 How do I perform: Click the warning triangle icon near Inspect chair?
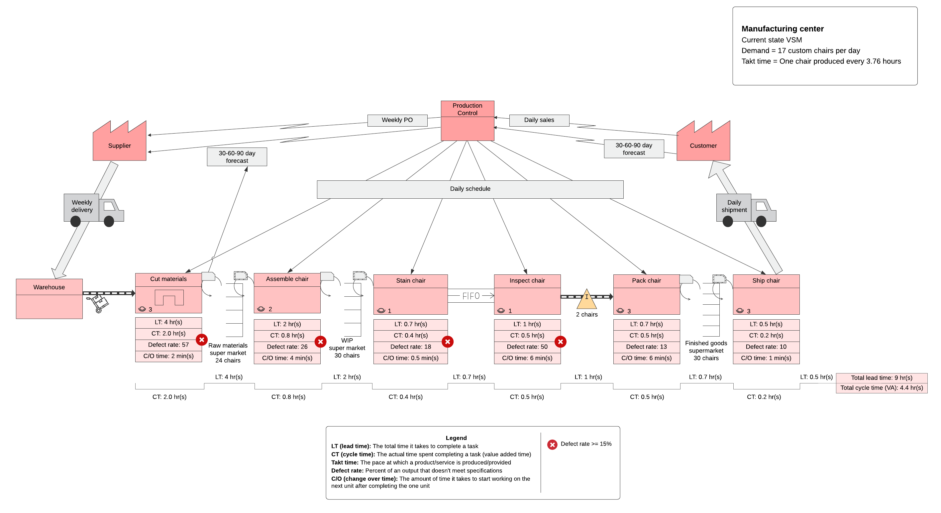click(x=581, y=301)
